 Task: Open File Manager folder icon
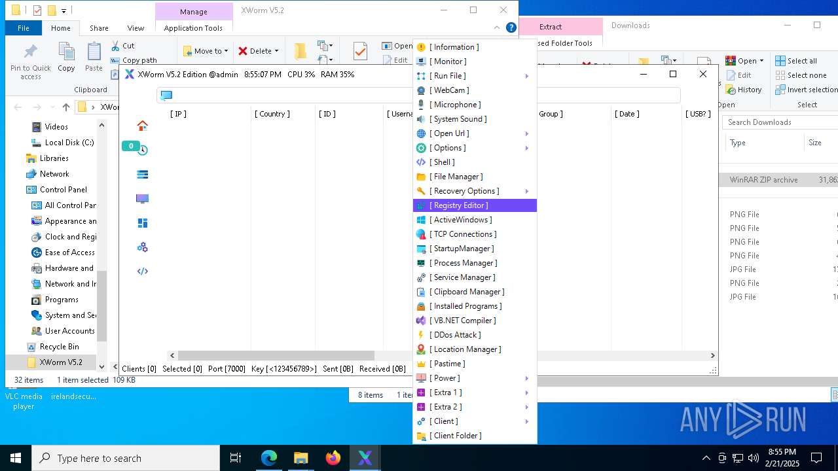click(421, 177)
